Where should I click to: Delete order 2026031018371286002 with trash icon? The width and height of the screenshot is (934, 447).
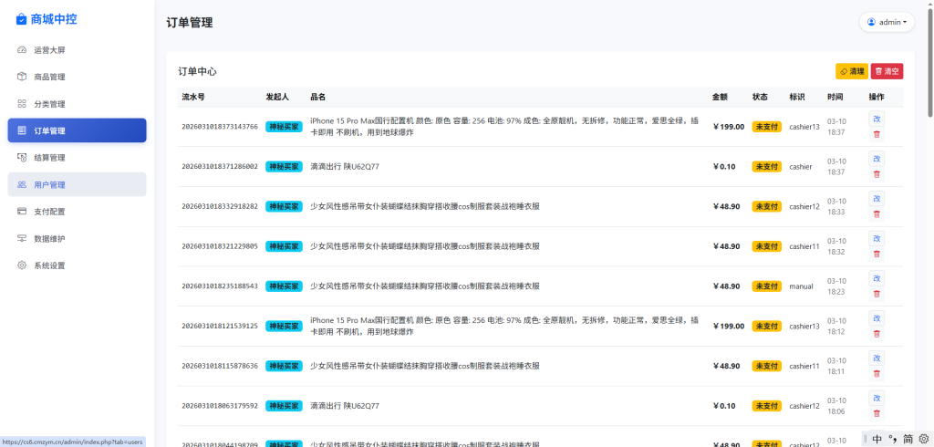point(877,174)
